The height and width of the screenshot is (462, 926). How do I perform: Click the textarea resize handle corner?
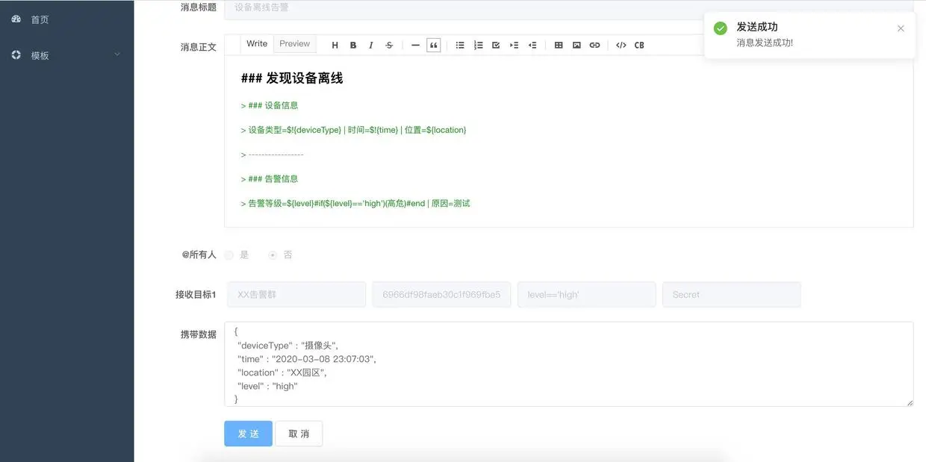(x=909, y=402)
